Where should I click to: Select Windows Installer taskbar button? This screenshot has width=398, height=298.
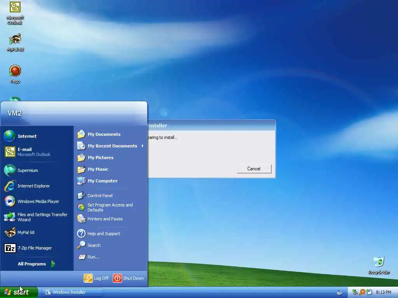pyautogui.click(x=72, y=292)
